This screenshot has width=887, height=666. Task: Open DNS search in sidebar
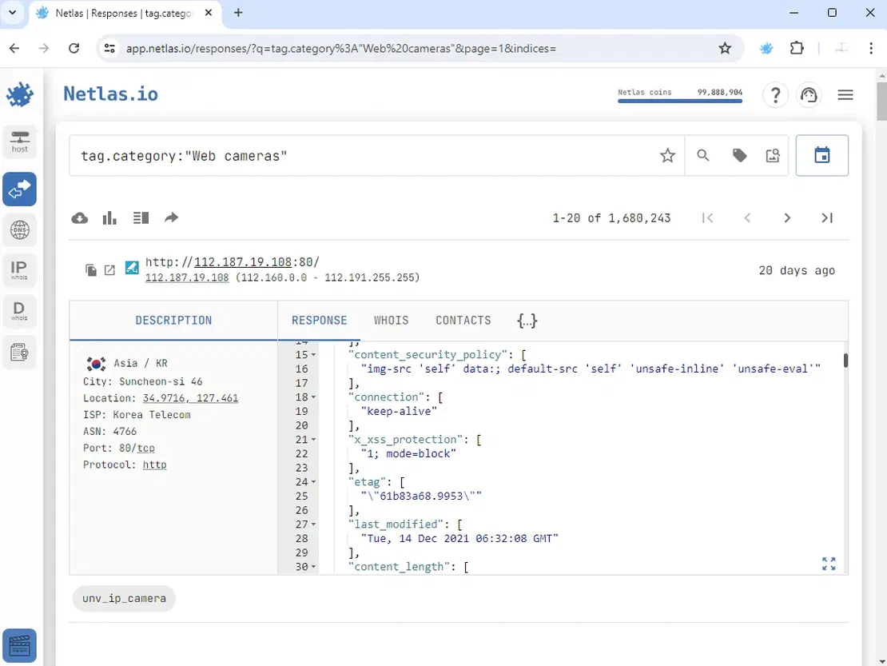pyautogui.click(x=19, y=230)
